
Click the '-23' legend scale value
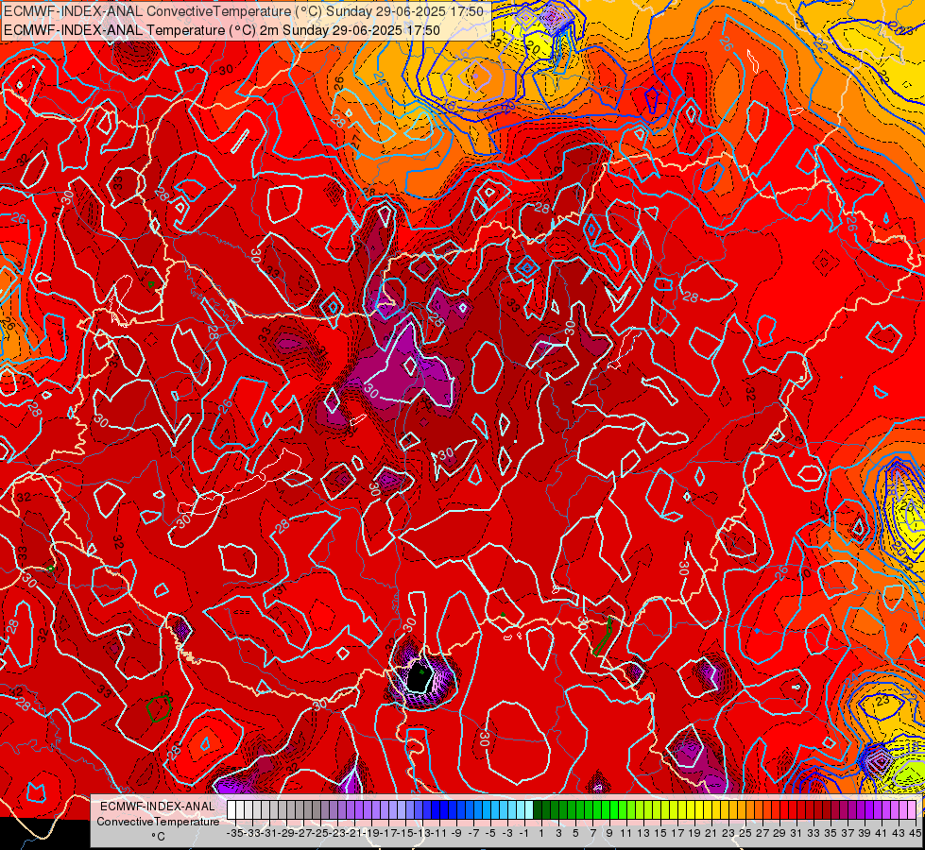click(x=338, y=833)
